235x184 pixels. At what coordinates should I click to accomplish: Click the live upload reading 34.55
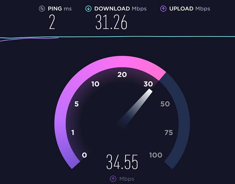122,162
